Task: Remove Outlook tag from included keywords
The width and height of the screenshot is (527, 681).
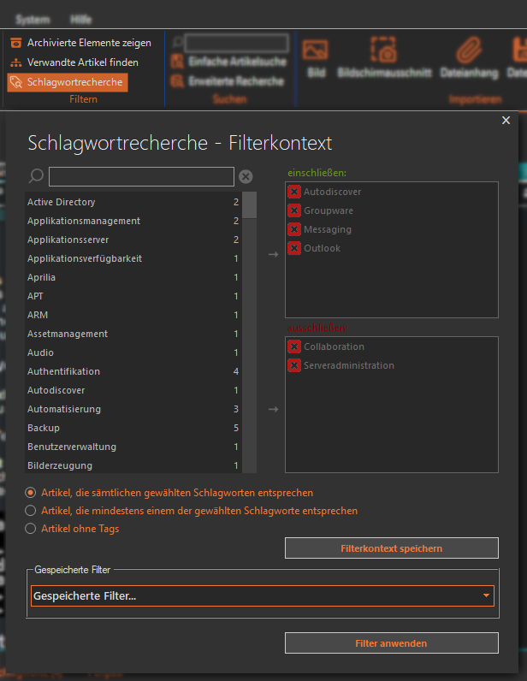Action: point(294,248)
